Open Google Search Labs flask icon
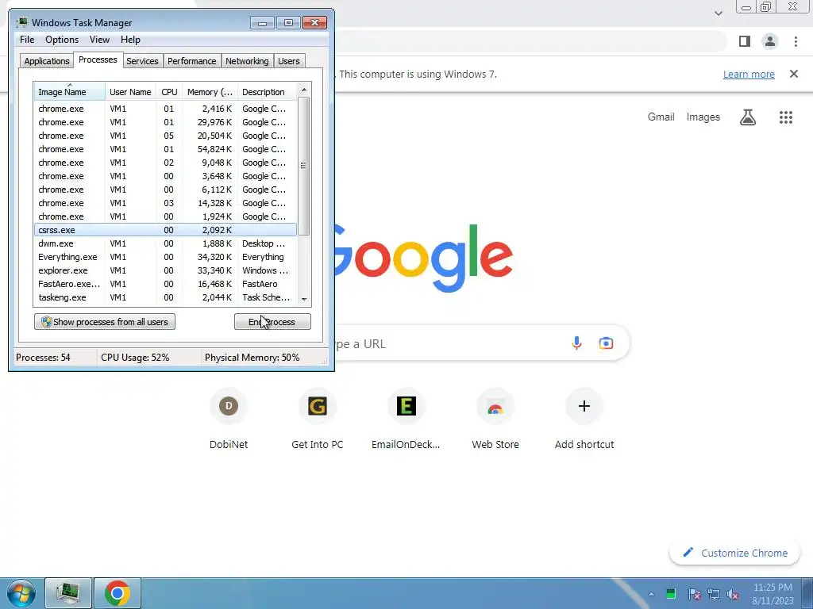The image size is (813, 609). tap(747, 117)
